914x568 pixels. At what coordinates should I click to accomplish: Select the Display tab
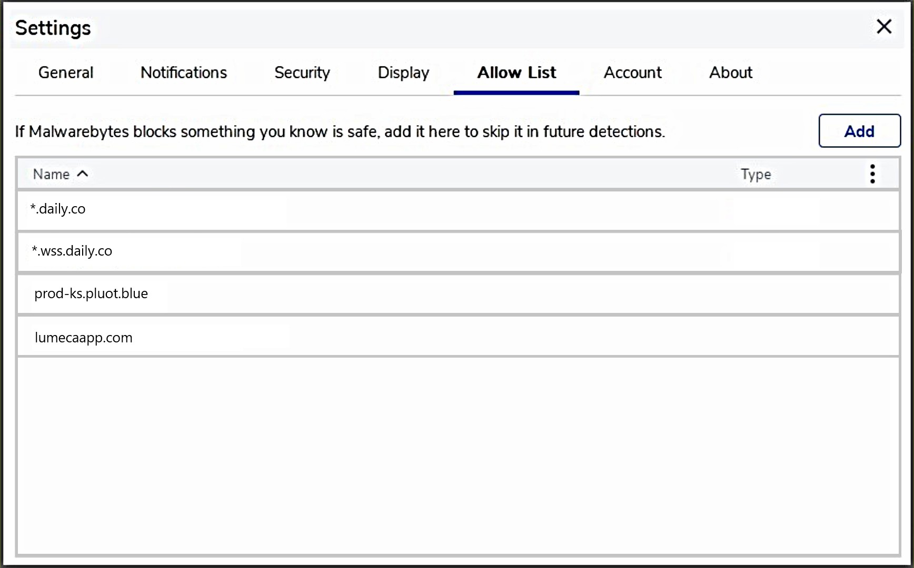tap(403, 73)
